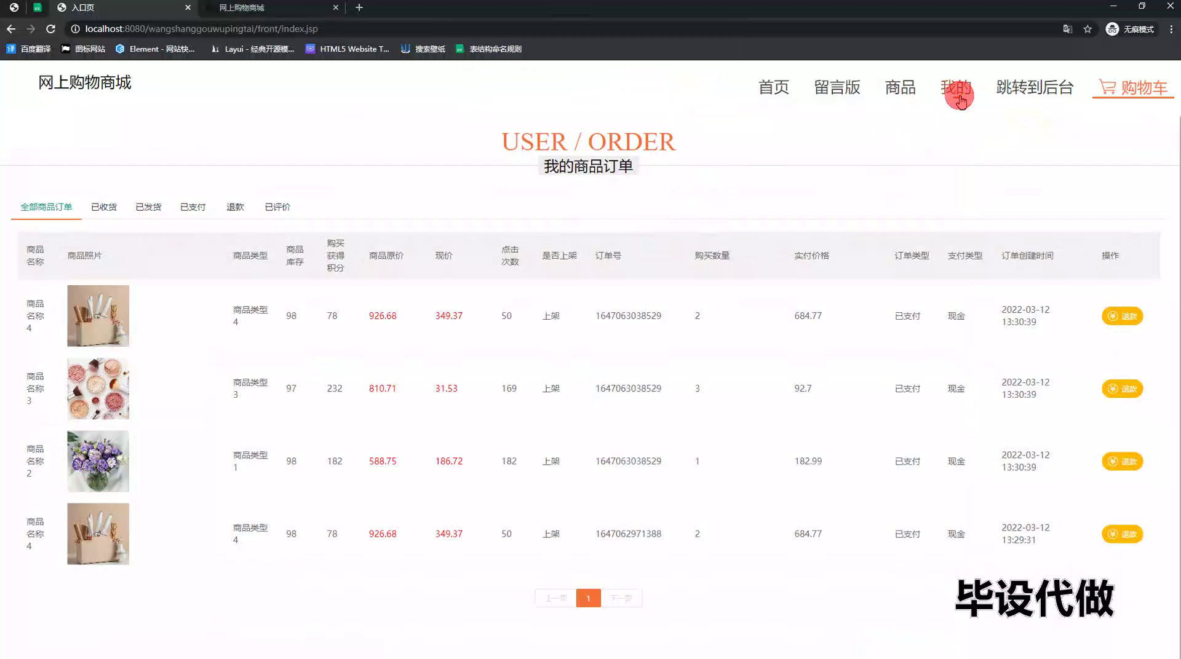Click the 商品类型 3 cell

250,389
